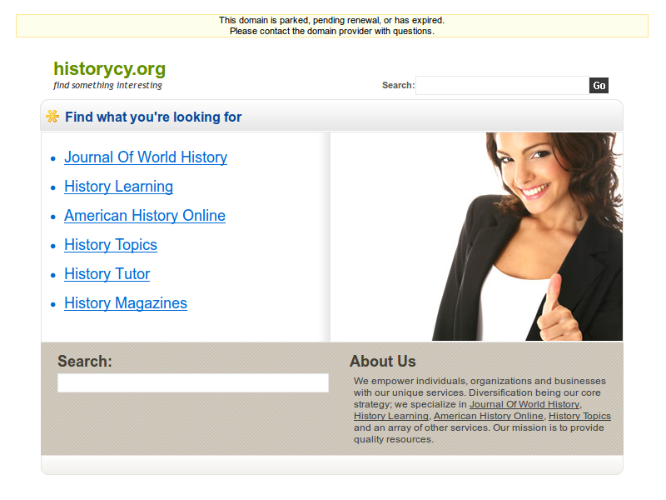Open Journal Of World History in About Us text

[524, 404]
